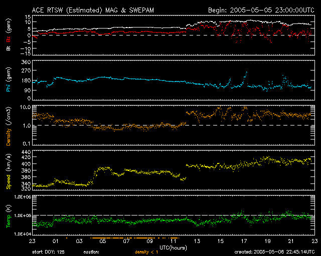
Task: Click the 'start DOY: 125' text
Action: pos(48,252)
